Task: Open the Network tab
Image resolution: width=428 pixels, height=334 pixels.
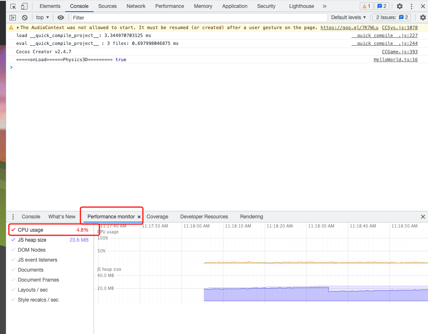Action: coord(136,6)
